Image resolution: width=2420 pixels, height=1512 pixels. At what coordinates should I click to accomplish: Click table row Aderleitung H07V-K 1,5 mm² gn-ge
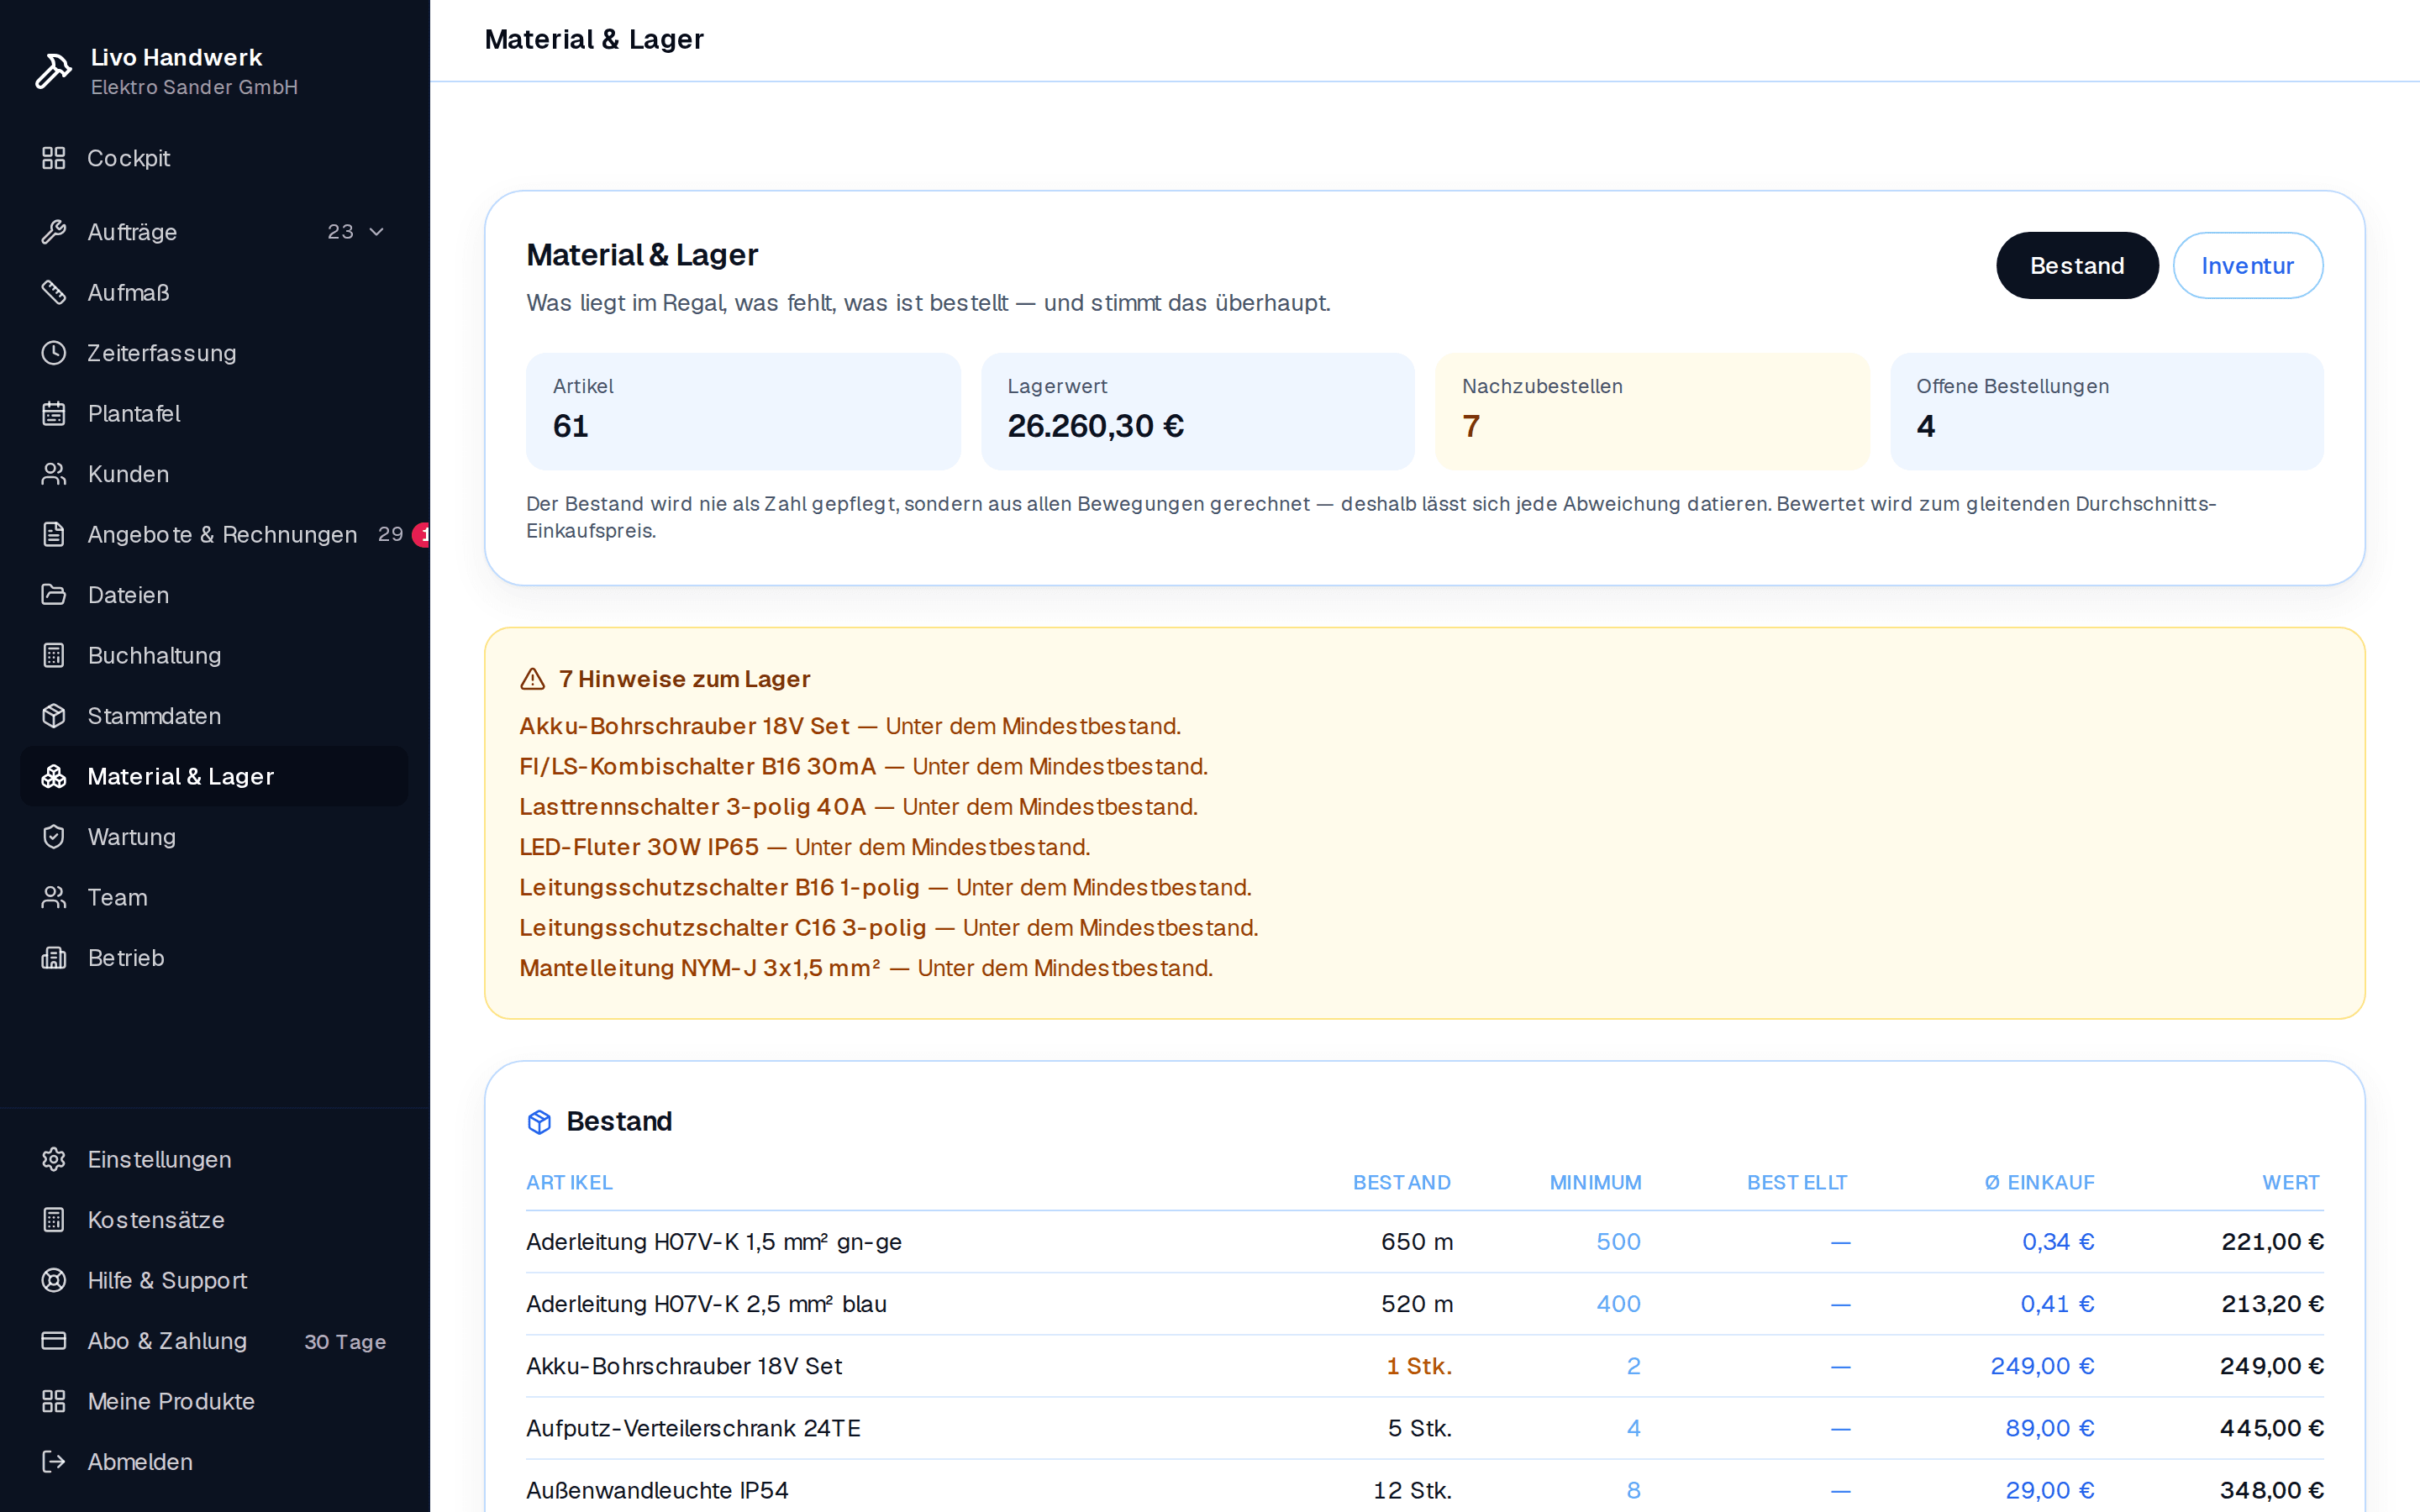tap(1424, 1242)
